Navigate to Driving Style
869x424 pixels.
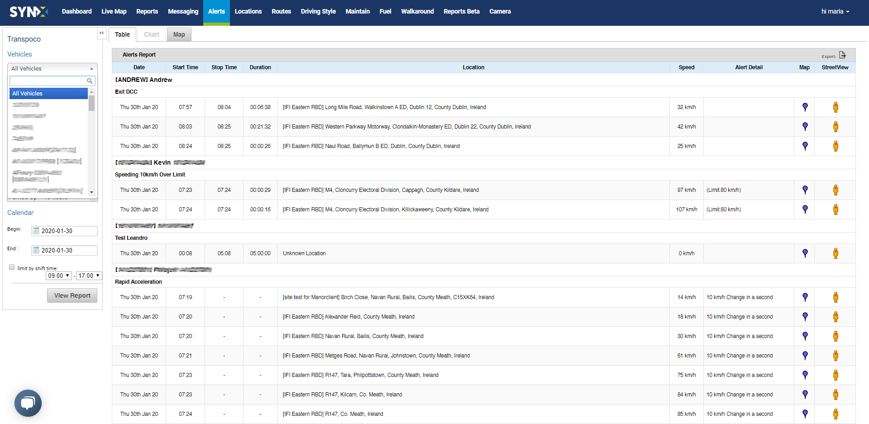[x=318, y=11]
